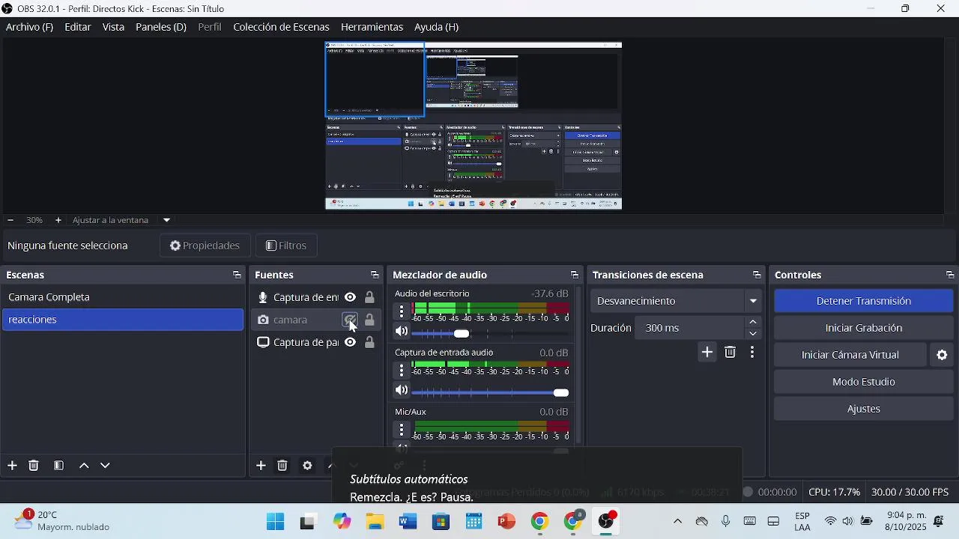
Task: Open the Desvanecimiento transition dropdown
Action: [x=677, y=301]
